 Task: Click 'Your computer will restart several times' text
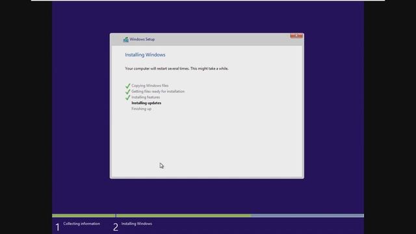tap(177, 68)
